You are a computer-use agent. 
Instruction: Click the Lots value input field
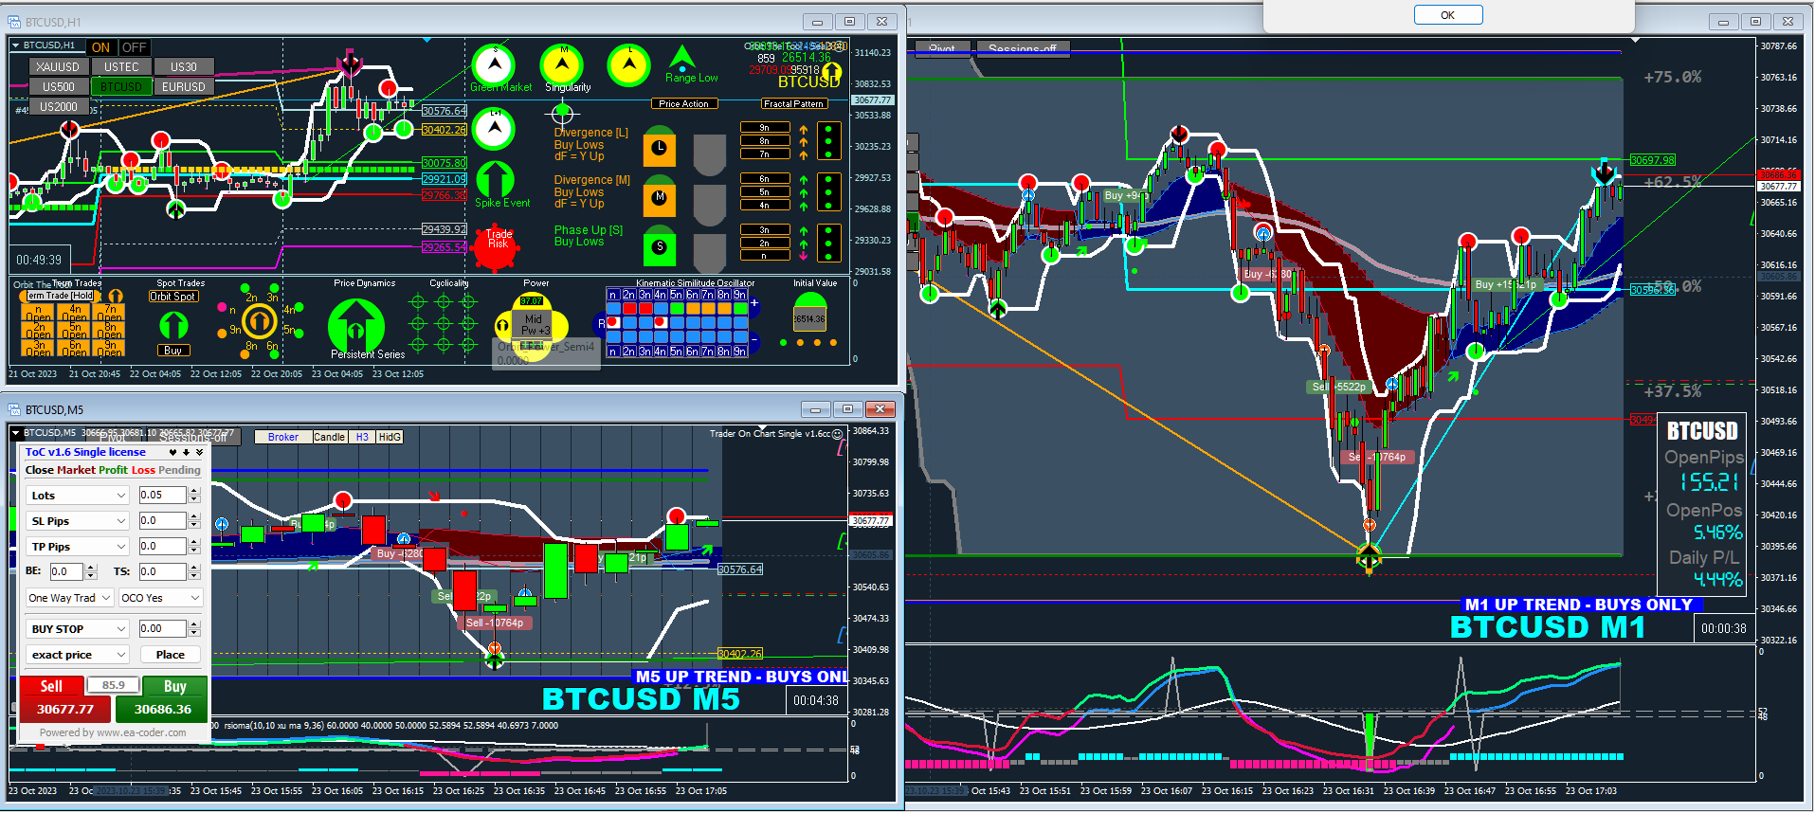coord(163,496)
